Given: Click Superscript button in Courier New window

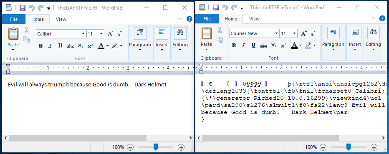Looking at the screenshot, I should point(283,45).
